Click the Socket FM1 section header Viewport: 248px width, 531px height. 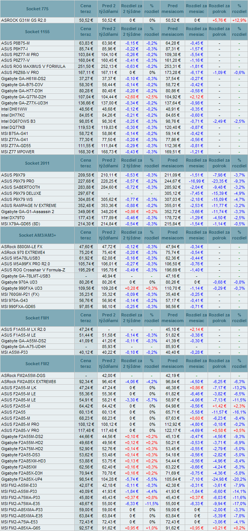pyautogui.click(x=37, y=318)
